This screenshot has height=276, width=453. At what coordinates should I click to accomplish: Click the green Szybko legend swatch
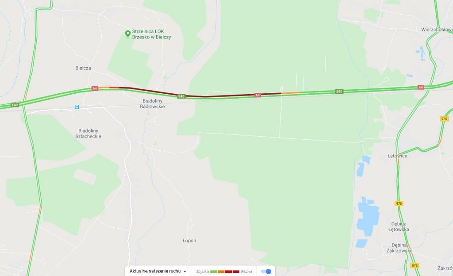(x=214, y=272)
